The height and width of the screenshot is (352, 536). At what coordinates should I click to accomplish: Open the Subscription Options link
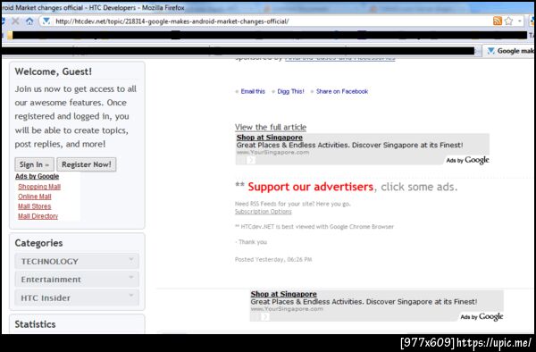pyautogui.click(x=264, y=212)
